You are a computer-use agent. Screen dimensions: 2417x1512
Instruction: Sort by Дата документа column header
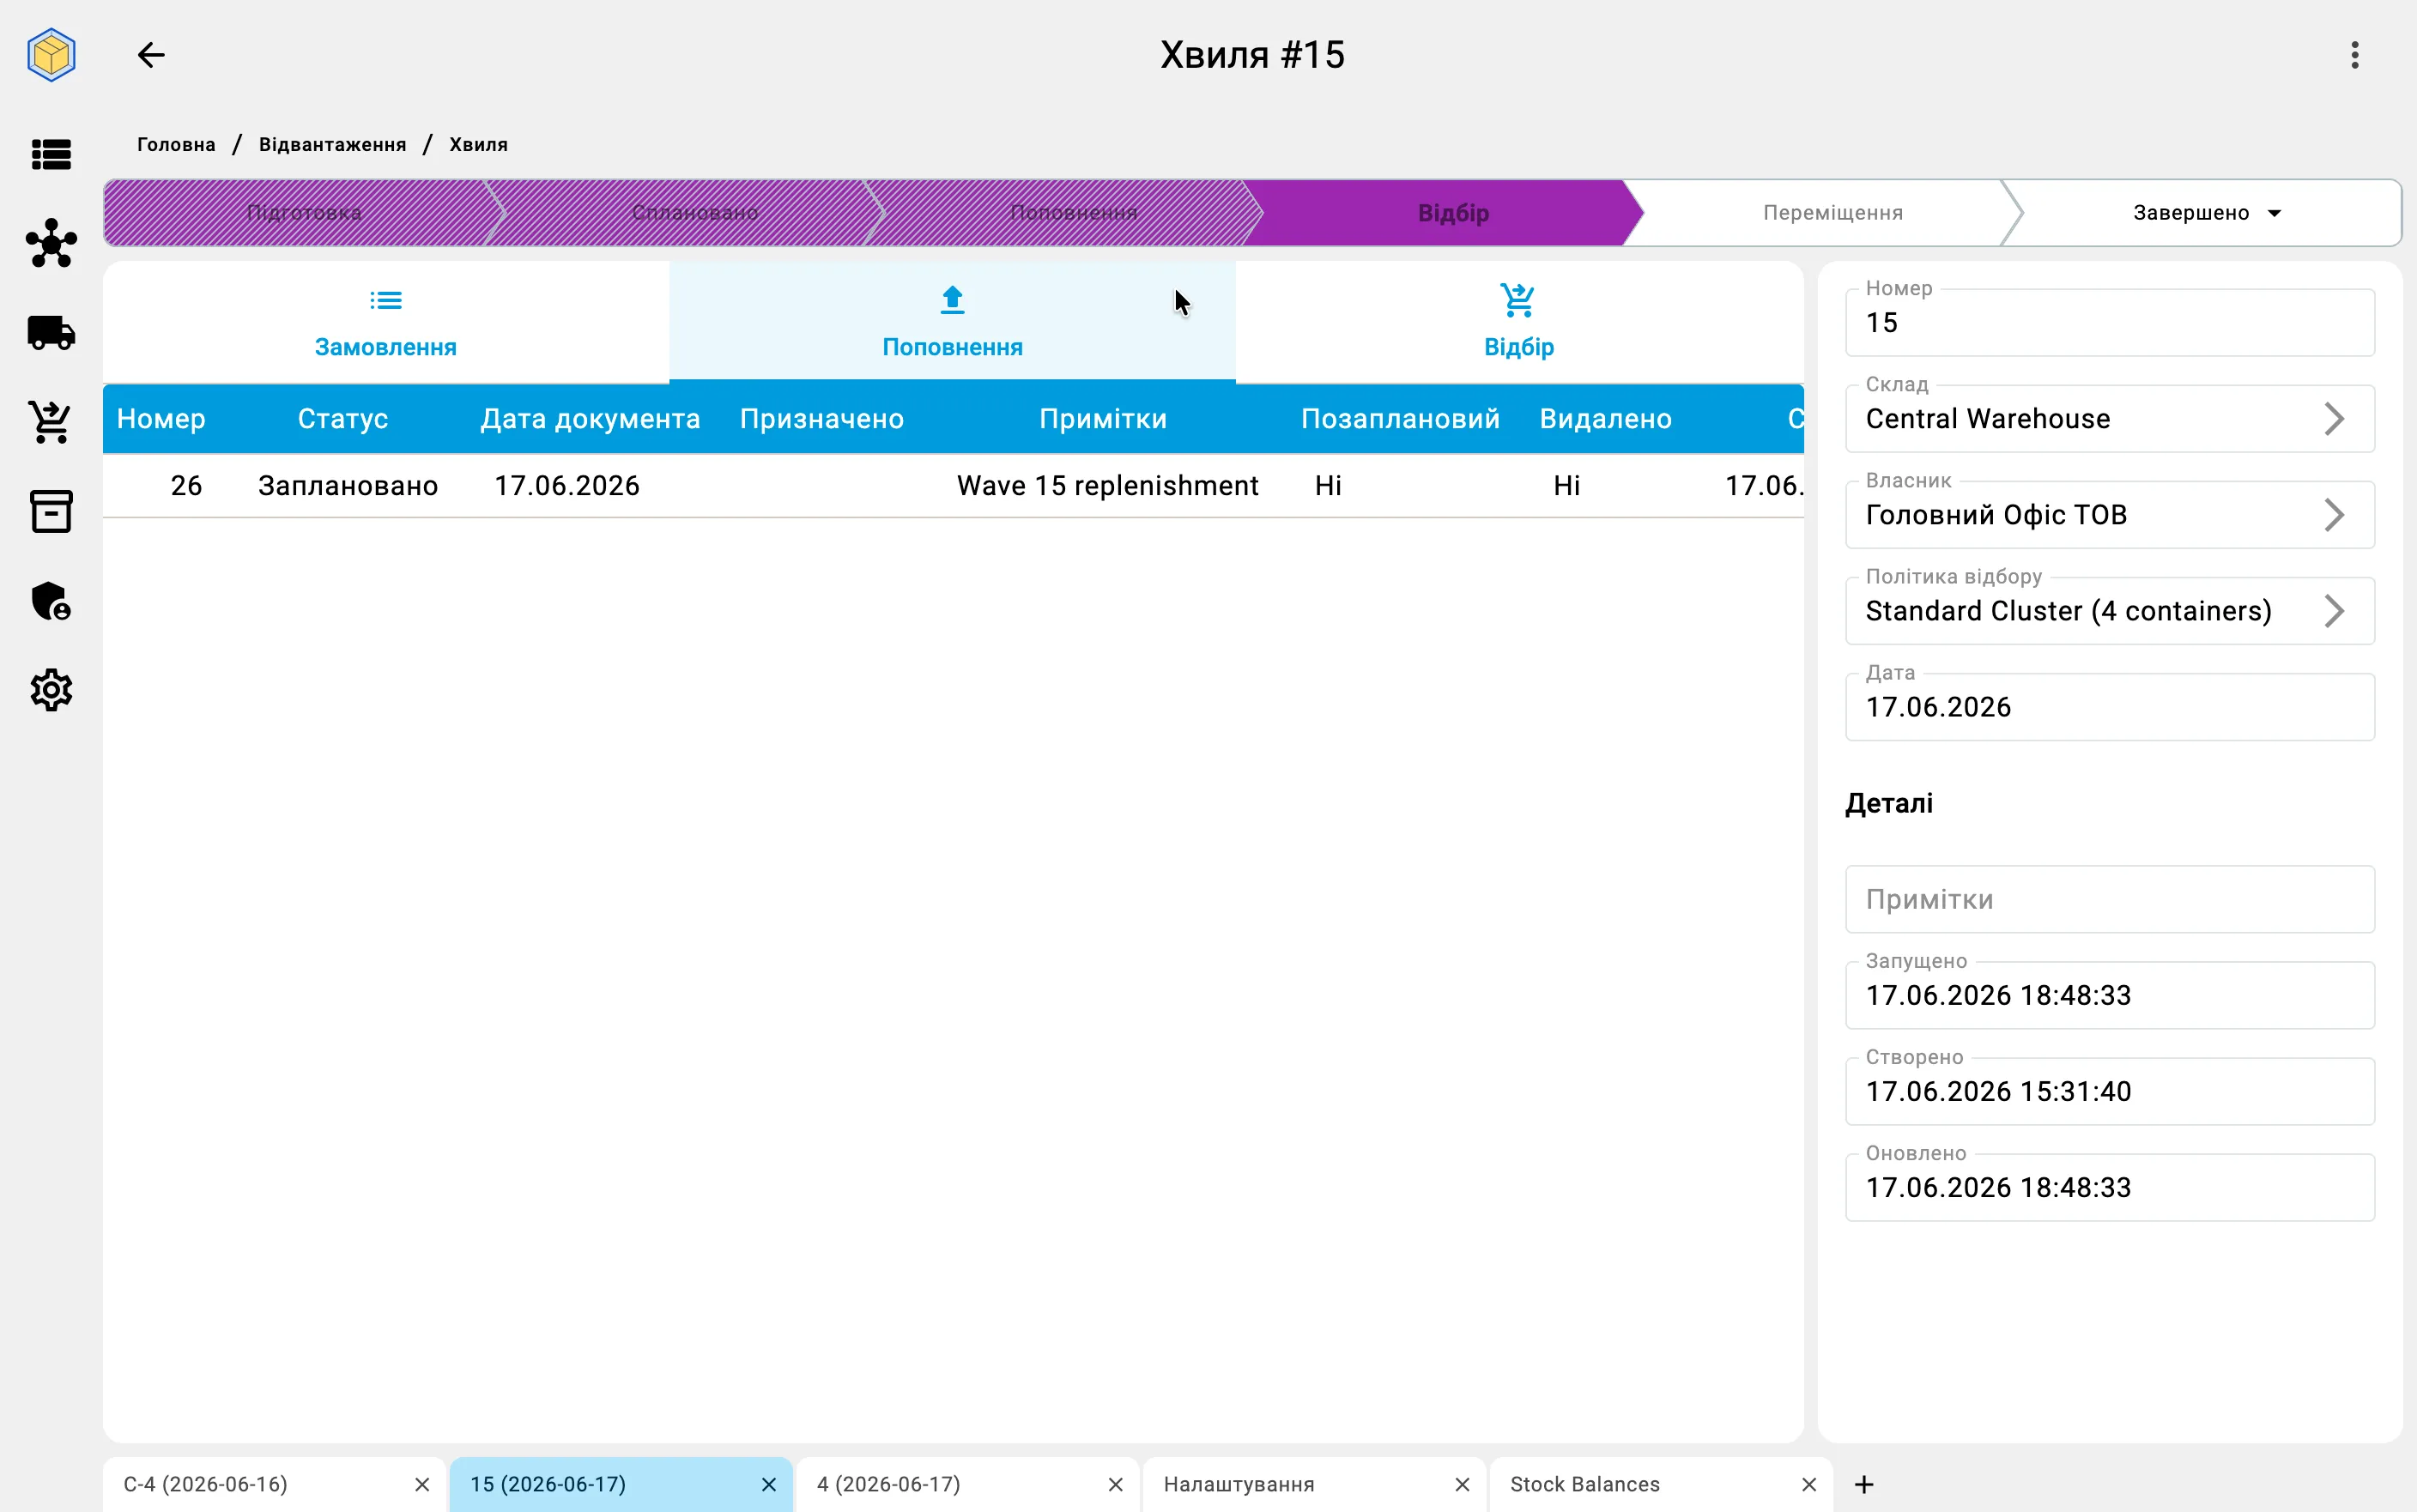[x=590, y=419]
